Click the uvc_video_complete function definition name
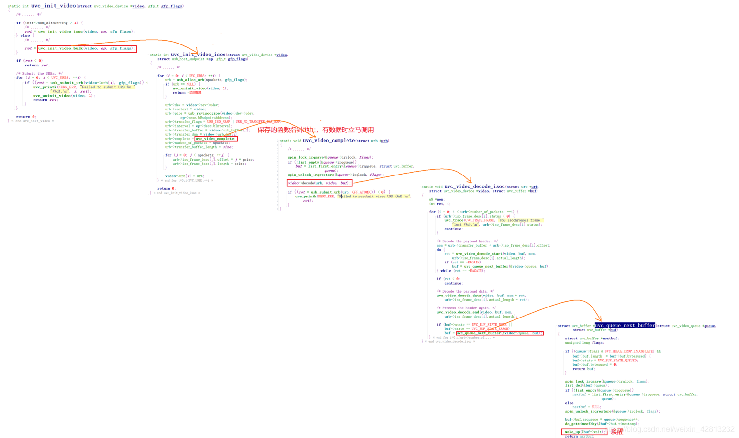This screenshot has width=739, height=438. point(329,140)
